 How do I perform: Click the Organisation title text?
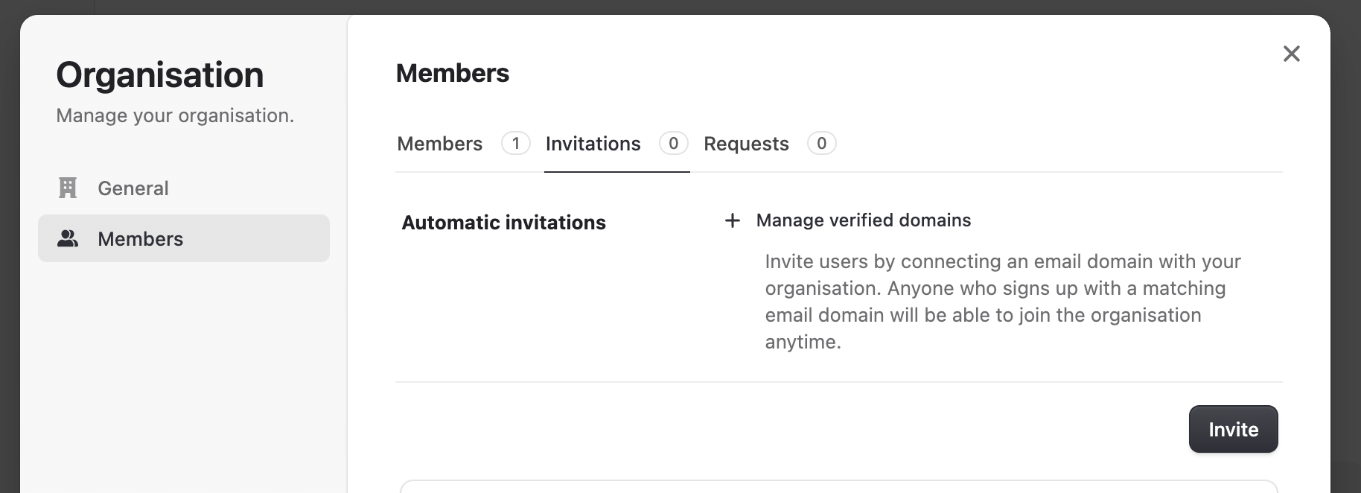[x=160, y=75]
